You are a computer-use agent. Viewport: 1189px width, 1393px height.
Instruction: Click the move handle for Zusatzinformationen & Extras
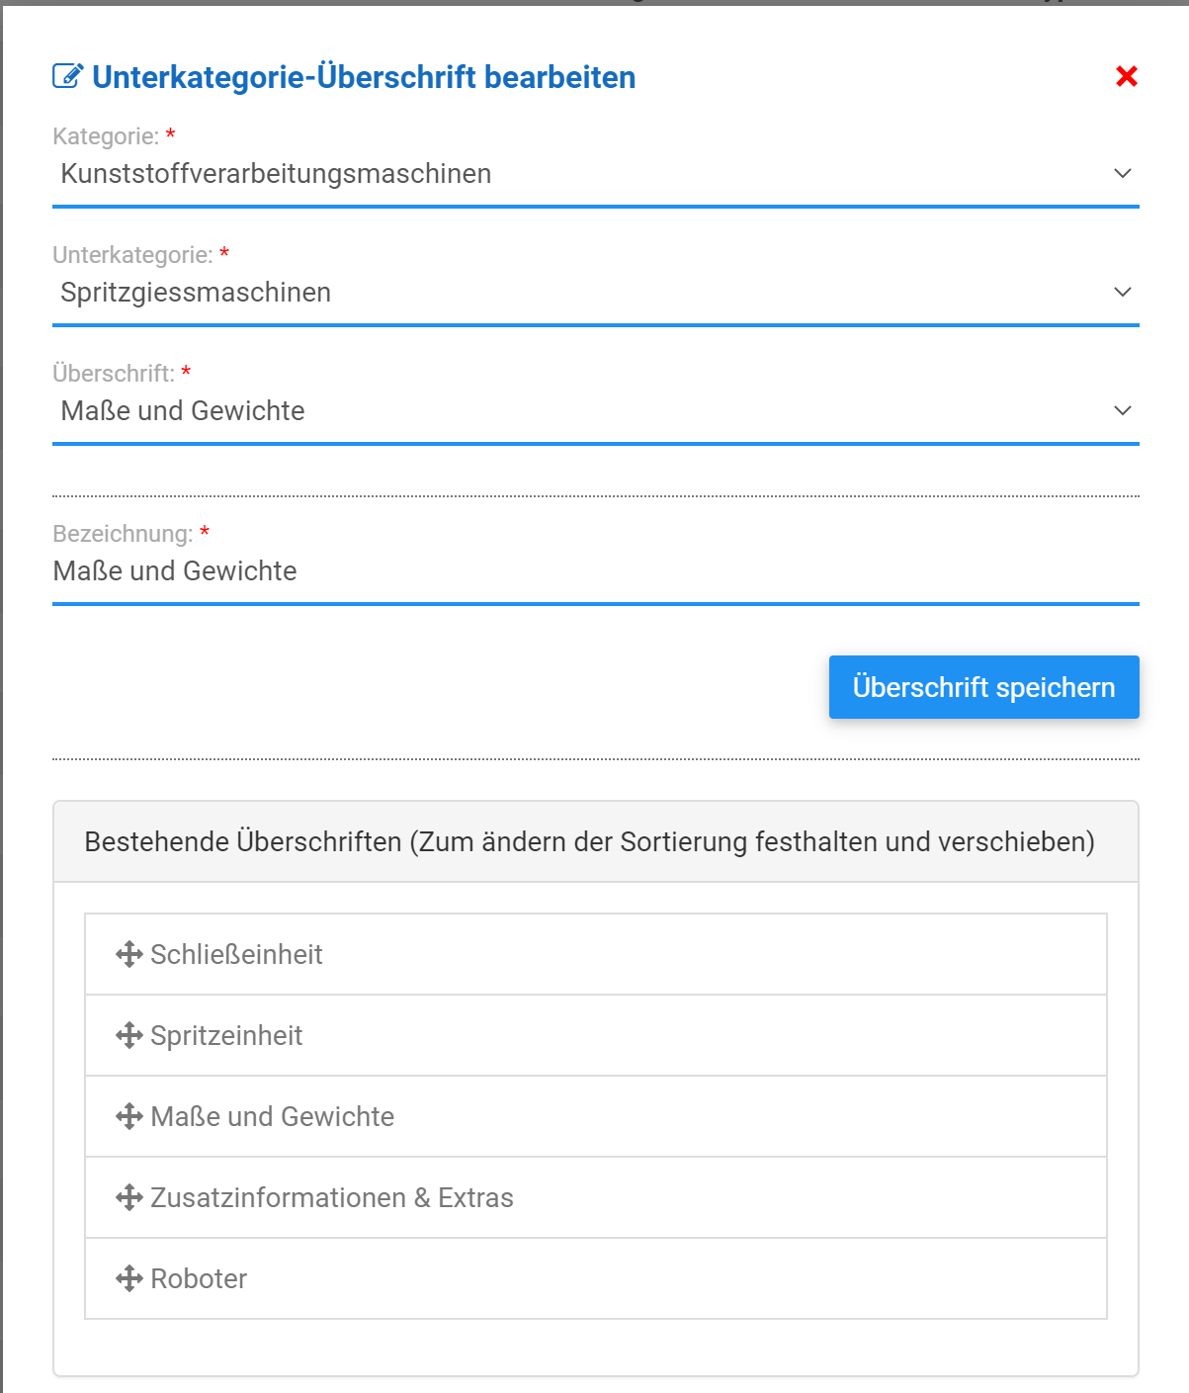(x=129, y=1197)
